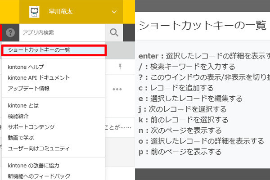Click the '? : このウインドウの表示' shortcut line
The image size is (270, 180).
coord(204,77)
